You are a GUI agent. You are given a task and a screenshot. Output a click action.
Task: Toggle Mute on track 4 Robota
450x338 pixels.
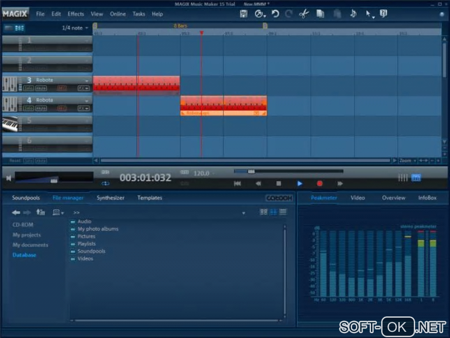point(41,108)
